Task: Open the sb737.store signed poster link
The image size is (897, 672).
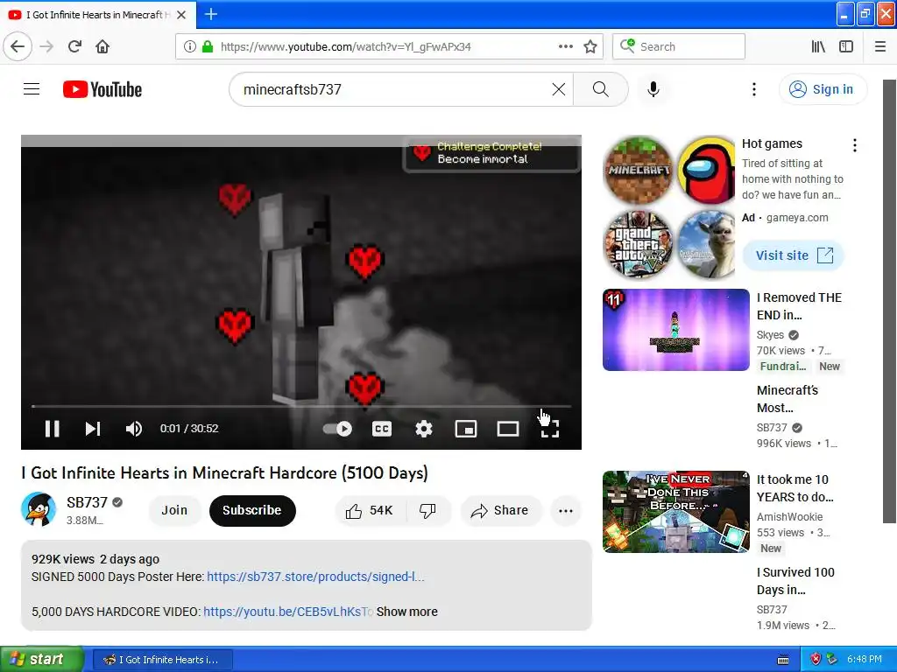Action: point(315,577)
